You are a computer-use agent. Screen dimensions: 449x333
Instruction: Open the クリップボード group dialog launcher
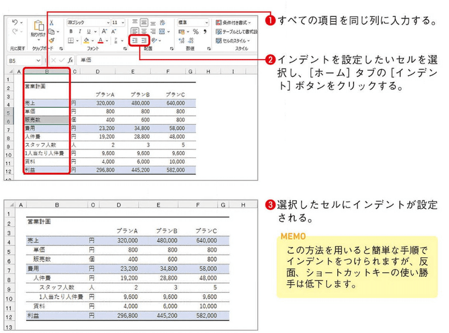[x=61, y=49]
